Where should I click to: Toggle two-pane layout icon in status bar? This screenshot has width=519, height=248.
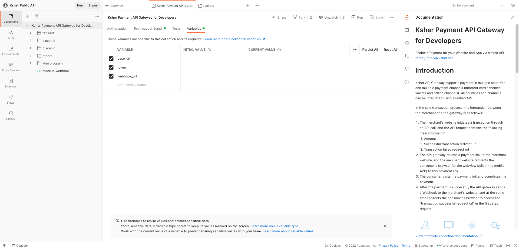pos(508,246)
